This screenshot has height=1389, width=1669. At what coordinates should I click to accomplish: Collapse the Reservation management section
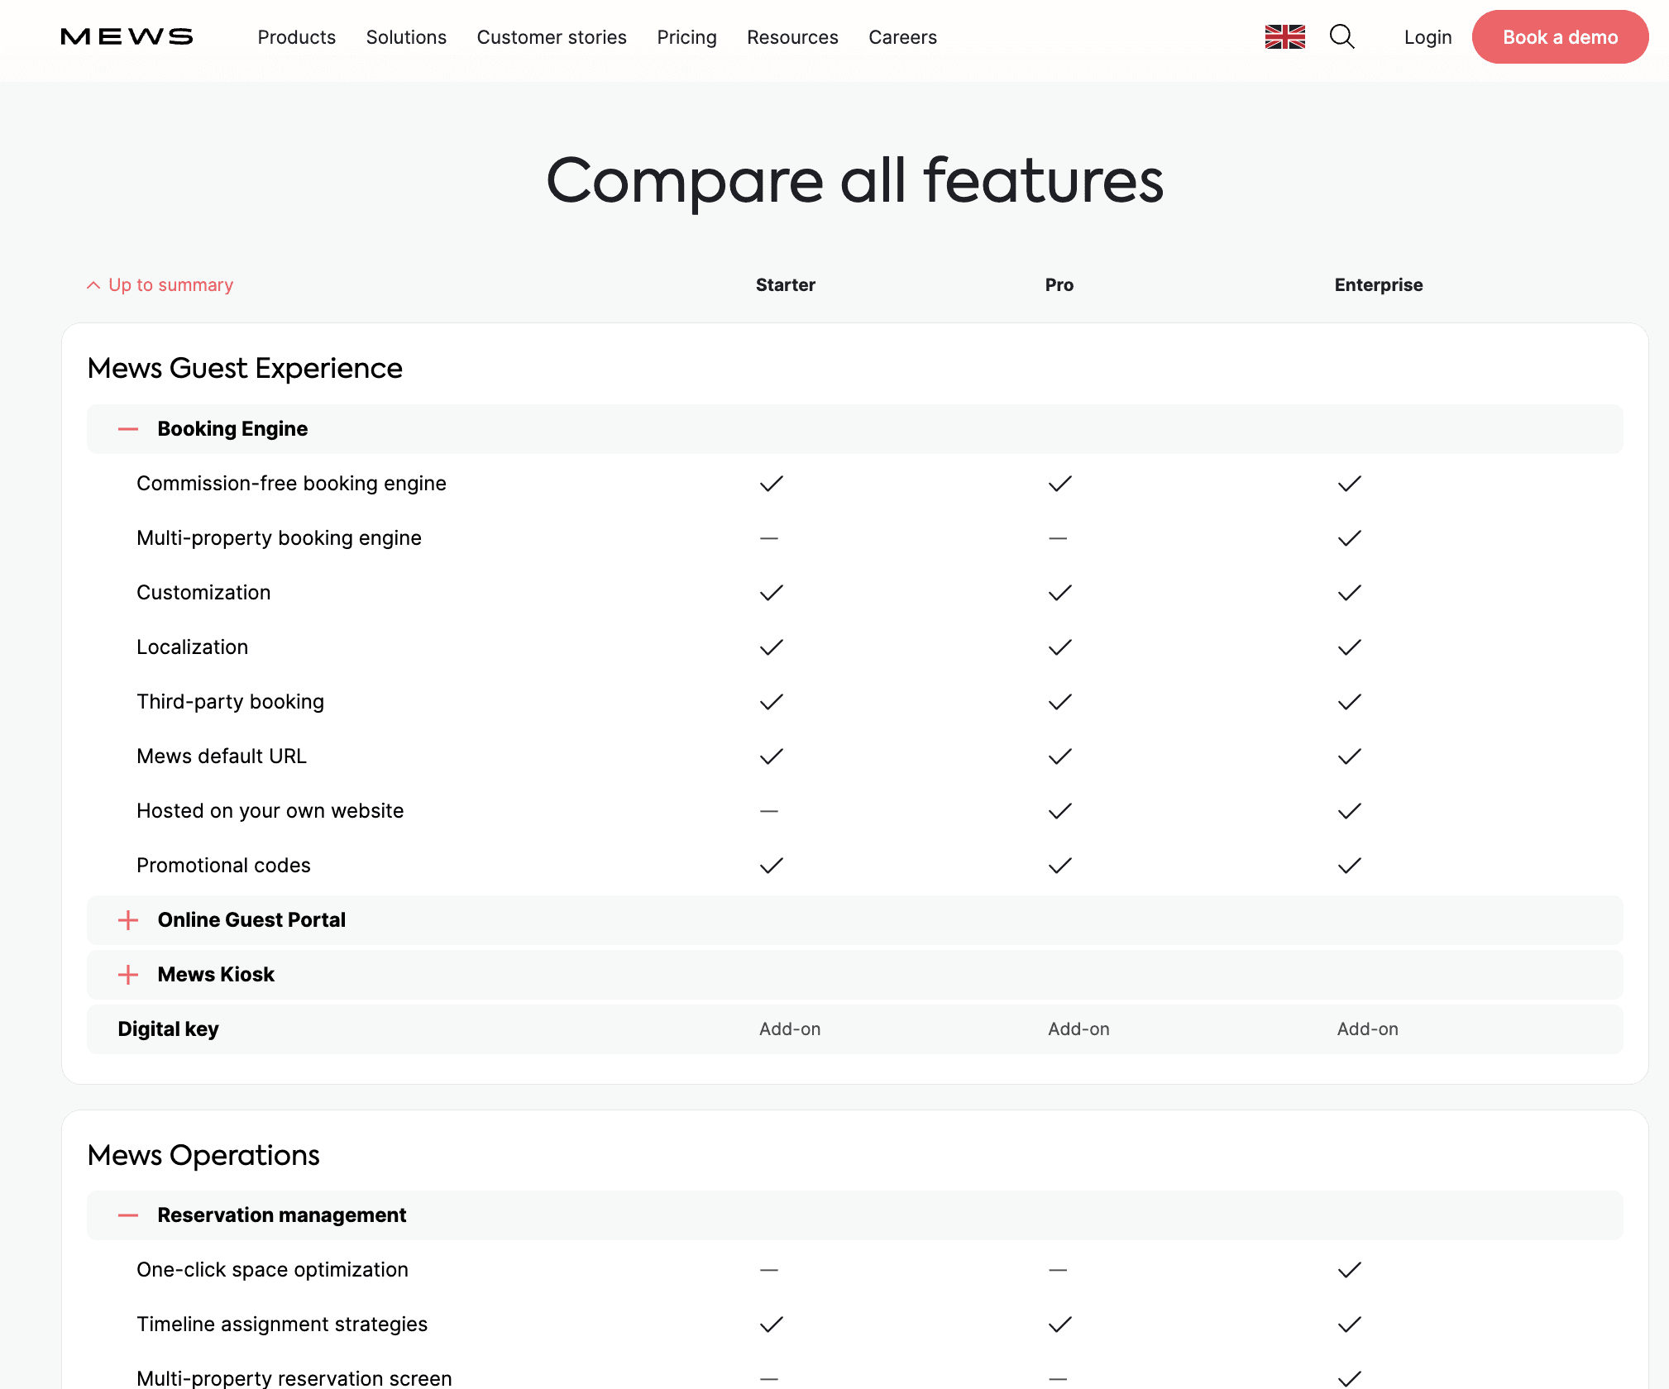pyautogui.click(x=128, y=1215)
